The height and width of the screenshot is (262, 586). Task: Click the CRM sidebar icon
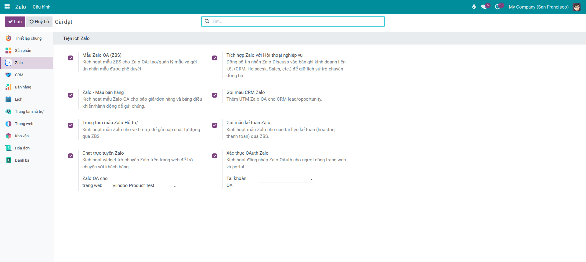click(9, 75)
